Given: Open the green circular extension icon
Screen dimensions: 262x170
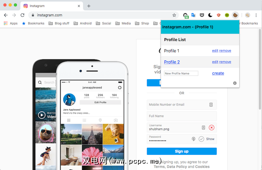Looking at the screenshot, I should tap(227, 15).
